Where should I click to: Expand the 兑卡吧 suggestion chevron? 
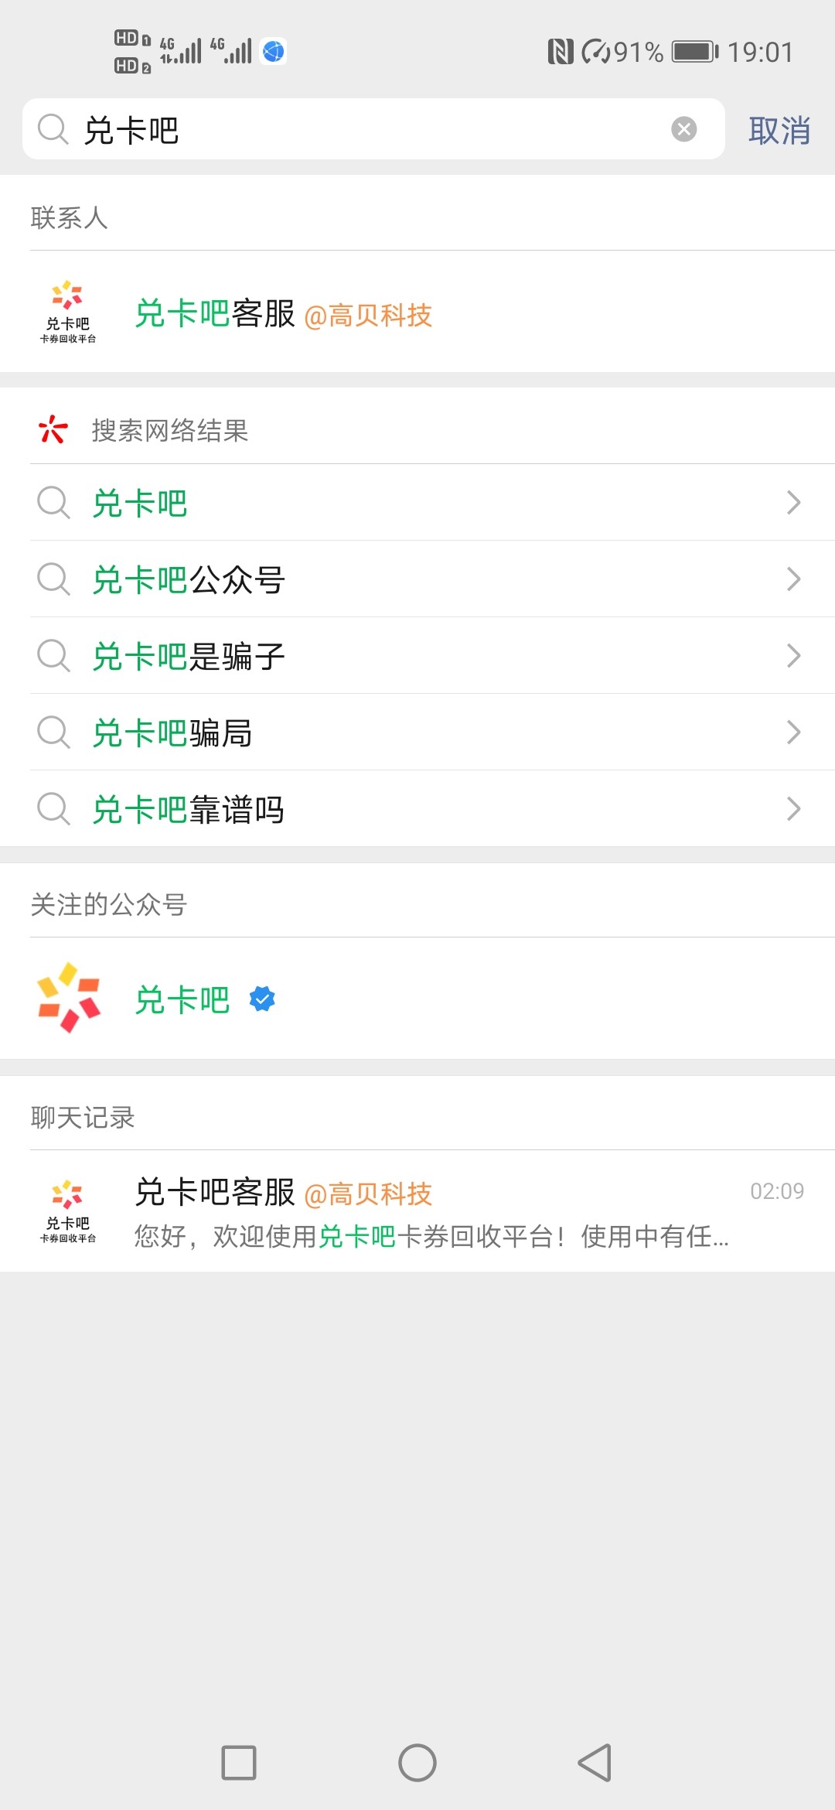(793, 503)
